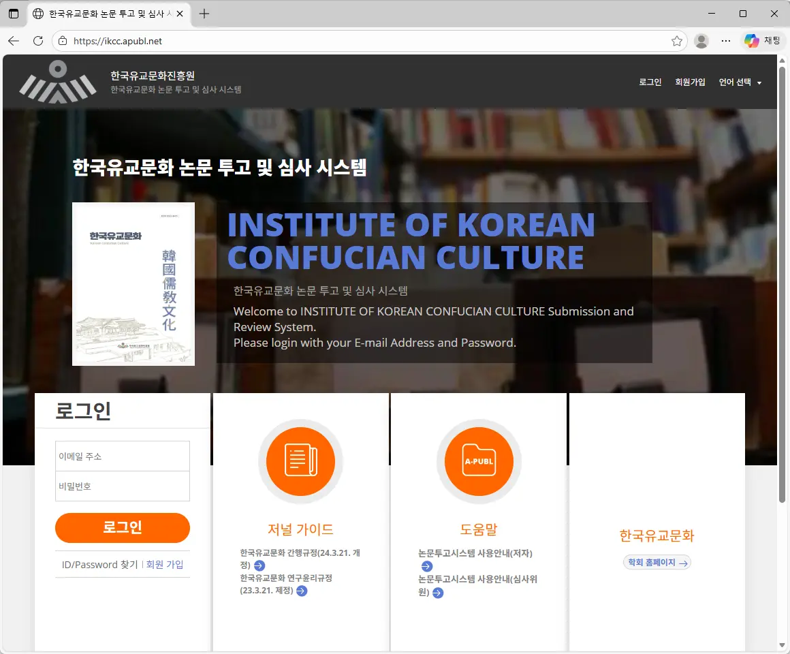Click the page refresh icon
The height and width of the screenshot is (654, 790).
(37, 41)
